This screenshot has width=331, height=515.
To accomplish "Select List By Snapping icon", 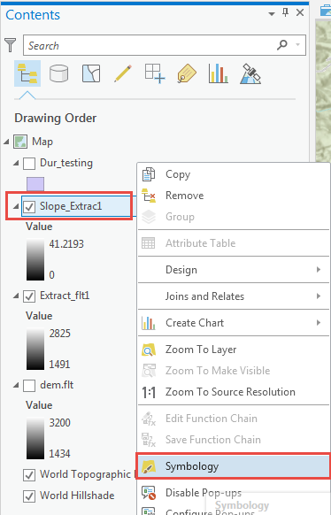I will click(x=155, y=73).
